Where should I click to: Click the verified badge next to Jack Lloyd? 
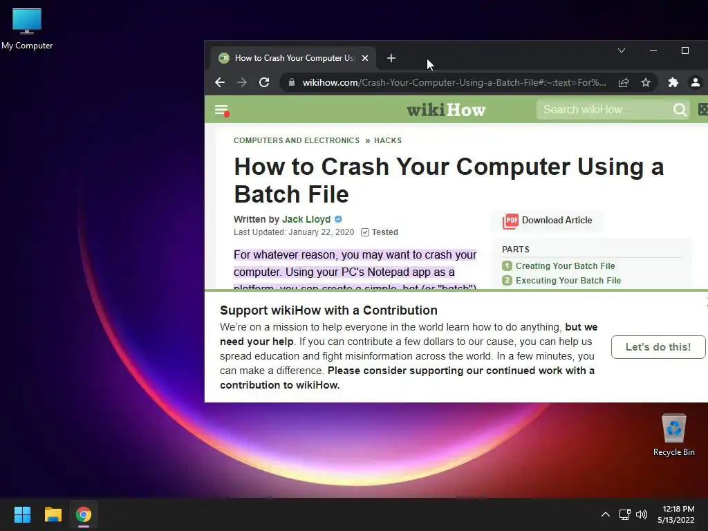click(x=338, y=219)
